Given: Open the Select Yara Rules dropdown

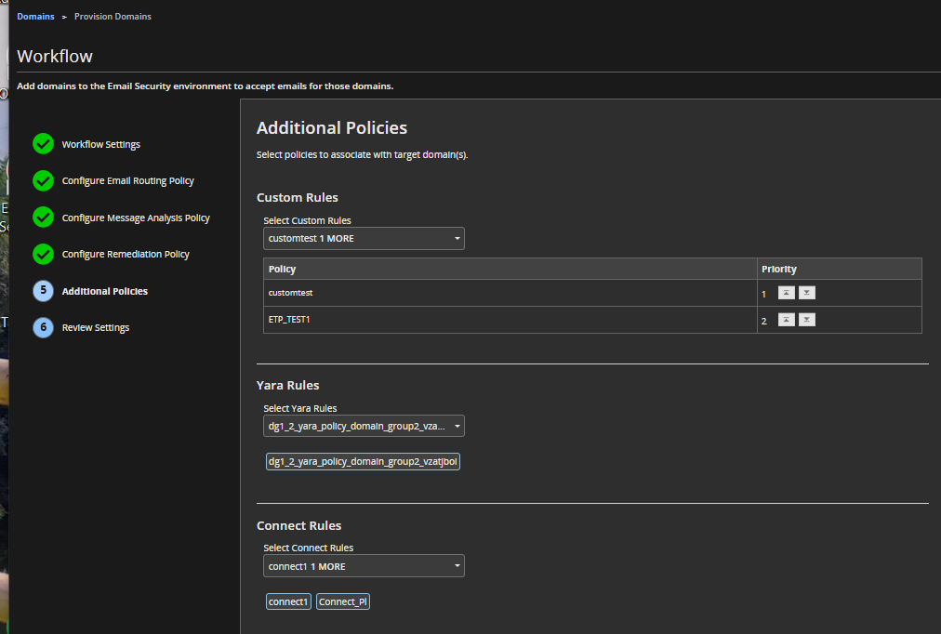Looking at the screenshot, I should (x=364, y=426).
